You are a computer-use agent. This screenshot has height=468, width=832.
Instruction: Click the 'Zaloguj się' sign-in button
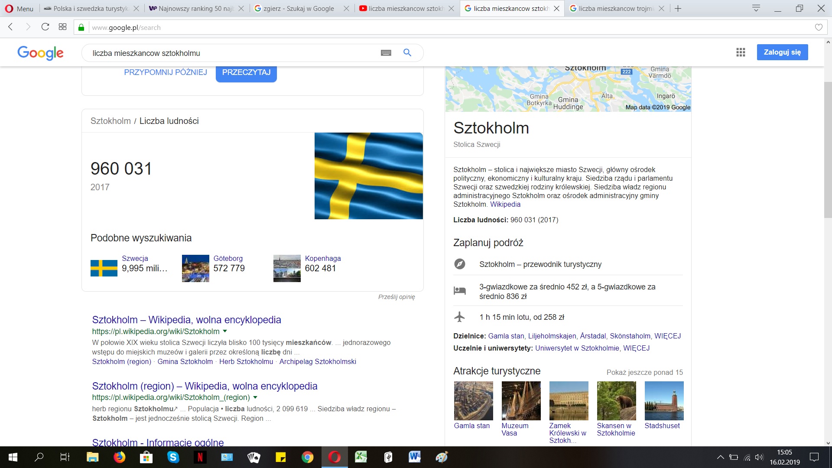(x=782, y=52)
